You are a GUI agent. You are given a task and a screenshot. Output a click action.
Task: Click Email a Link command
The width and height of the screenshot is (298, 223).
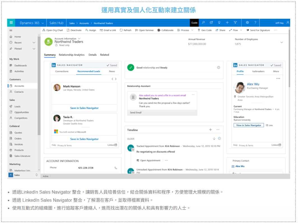point(108,30)
